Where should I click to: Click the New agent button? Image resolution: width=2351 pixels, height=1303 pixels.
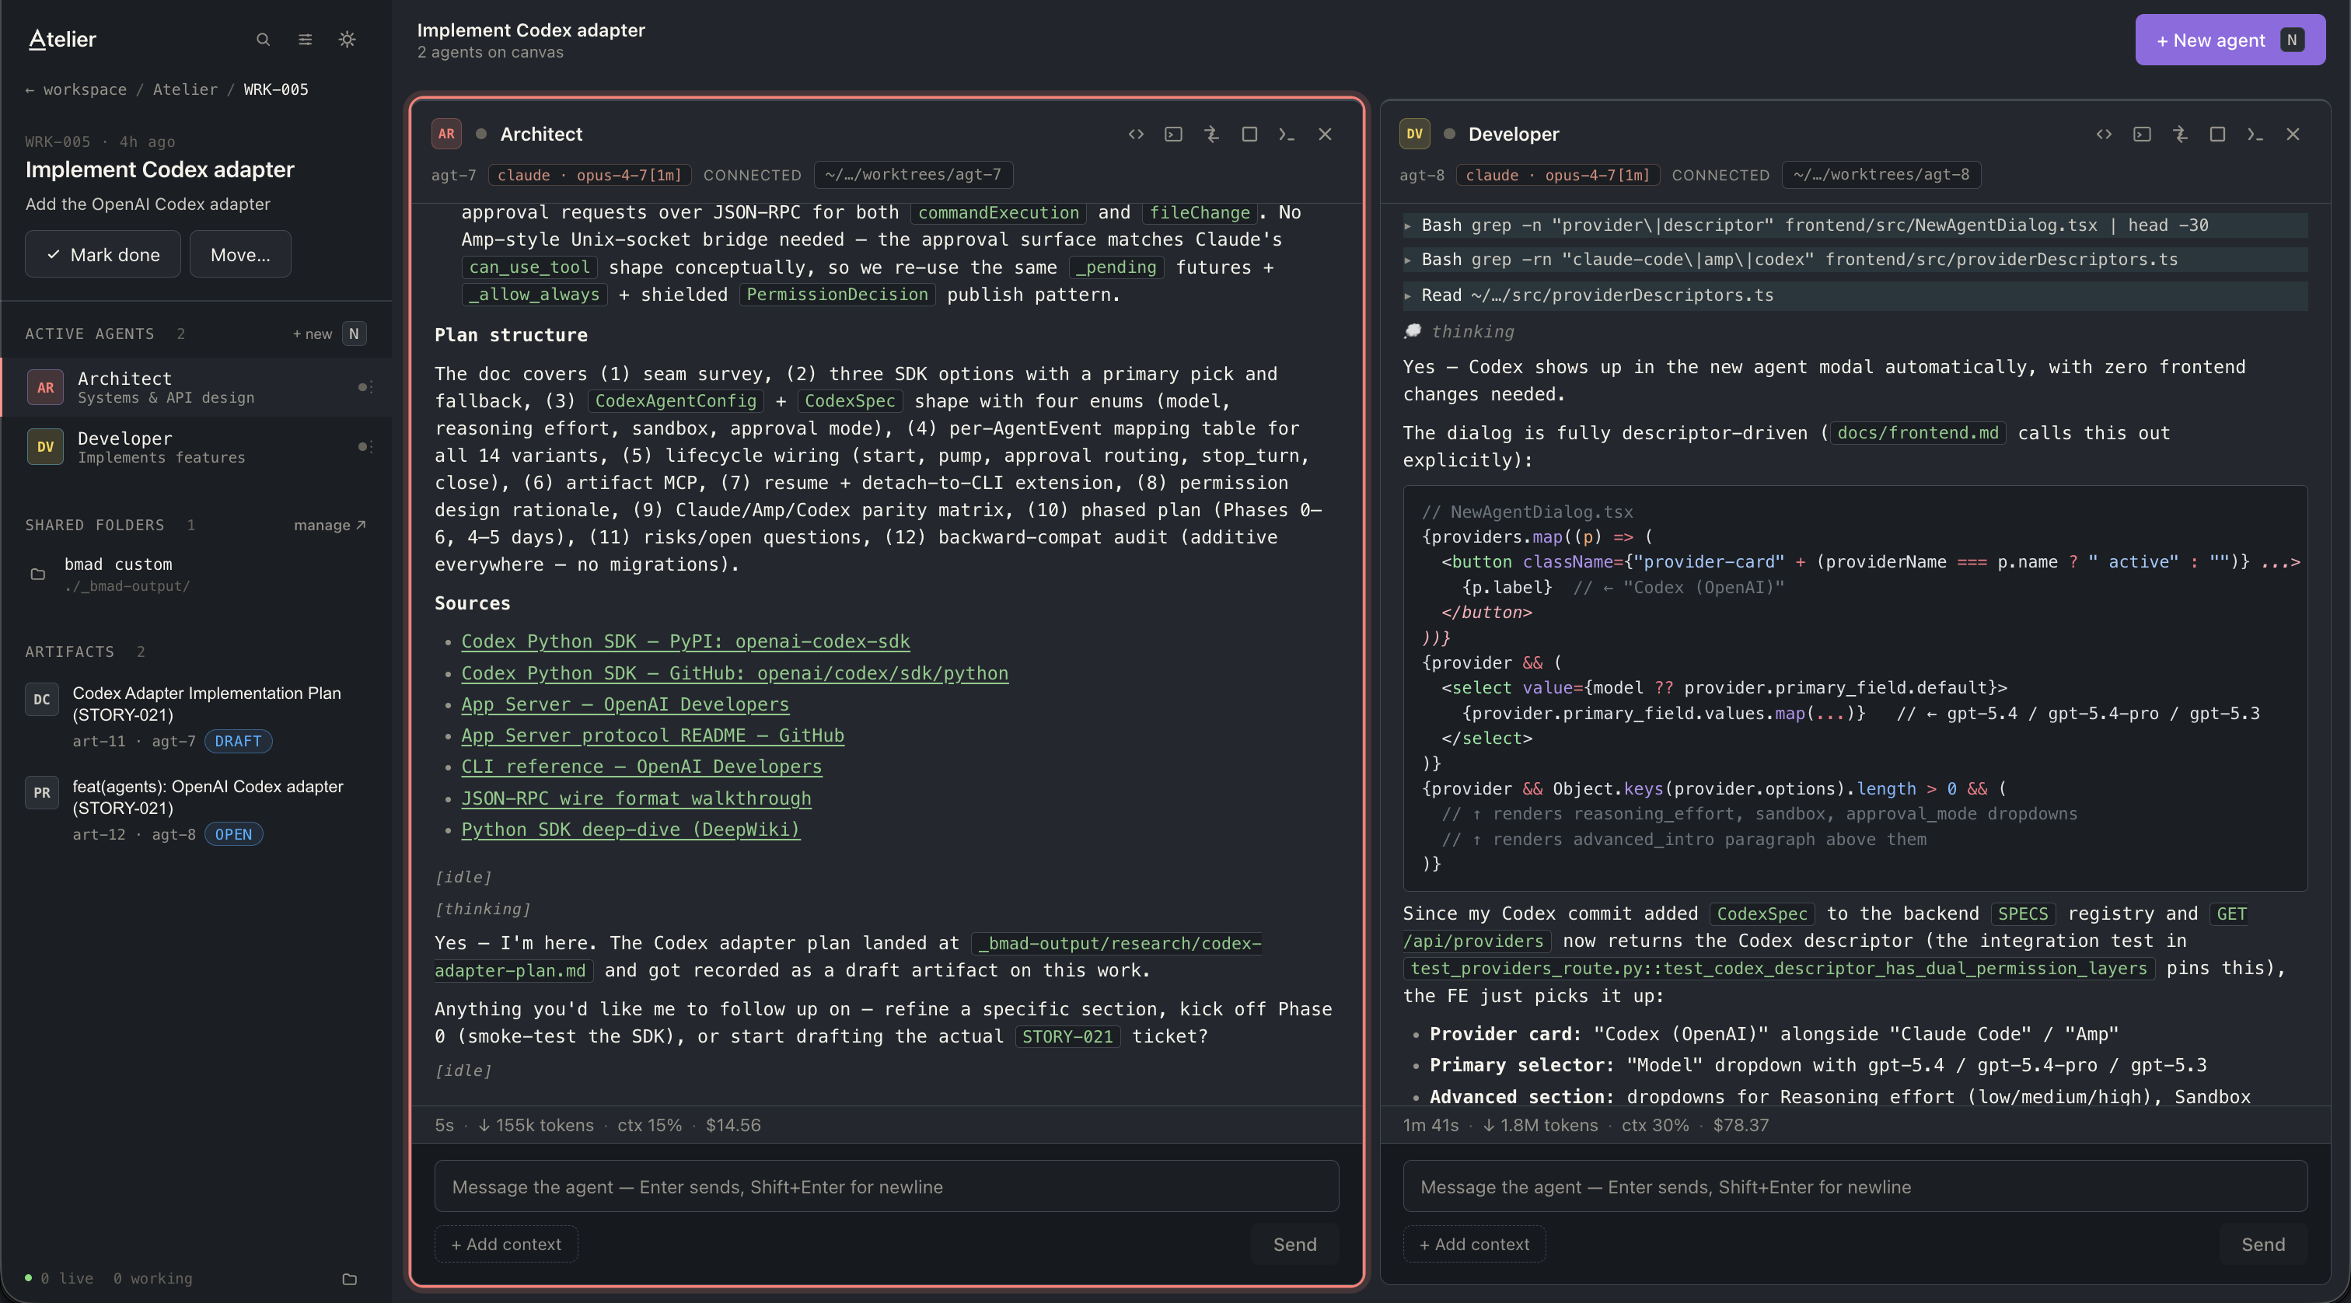tap(2230, 40)
